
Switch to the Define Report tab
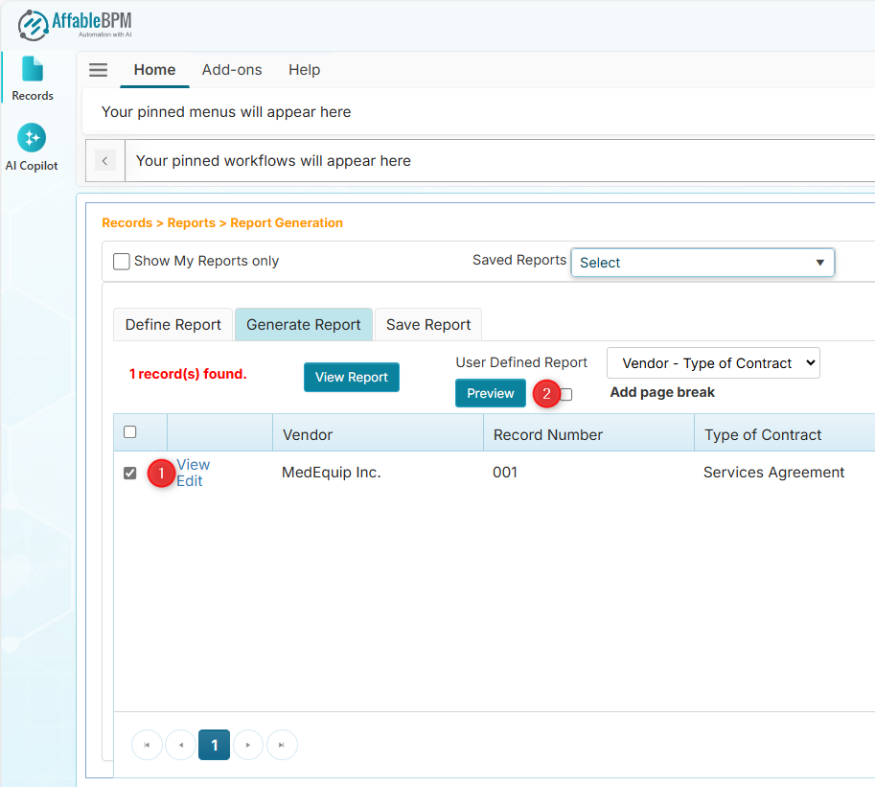173,325
